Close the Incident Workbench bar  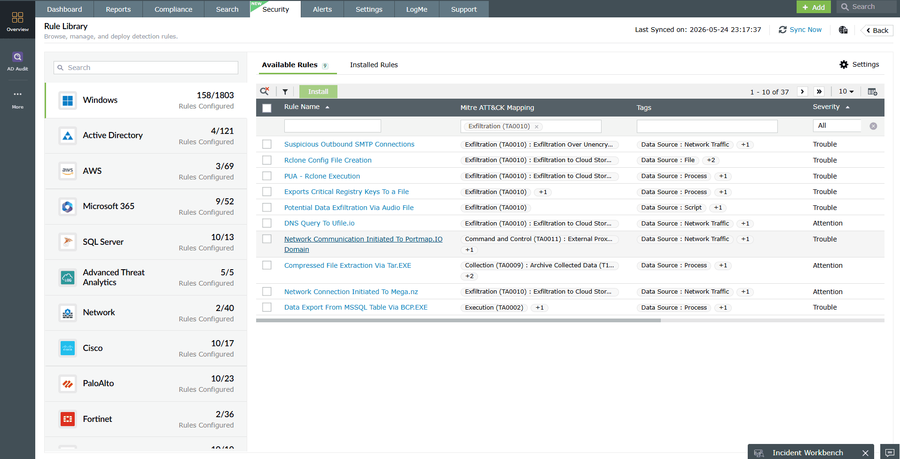coord(865,453)
